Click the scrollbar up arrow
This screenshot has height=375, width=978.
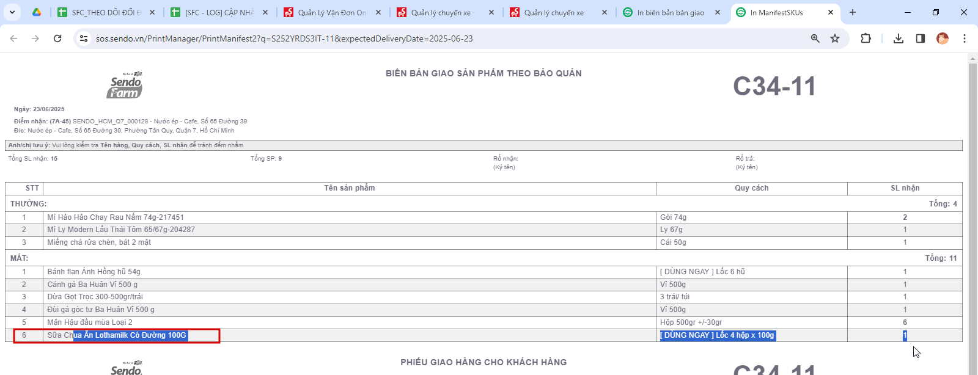[972, 59]
